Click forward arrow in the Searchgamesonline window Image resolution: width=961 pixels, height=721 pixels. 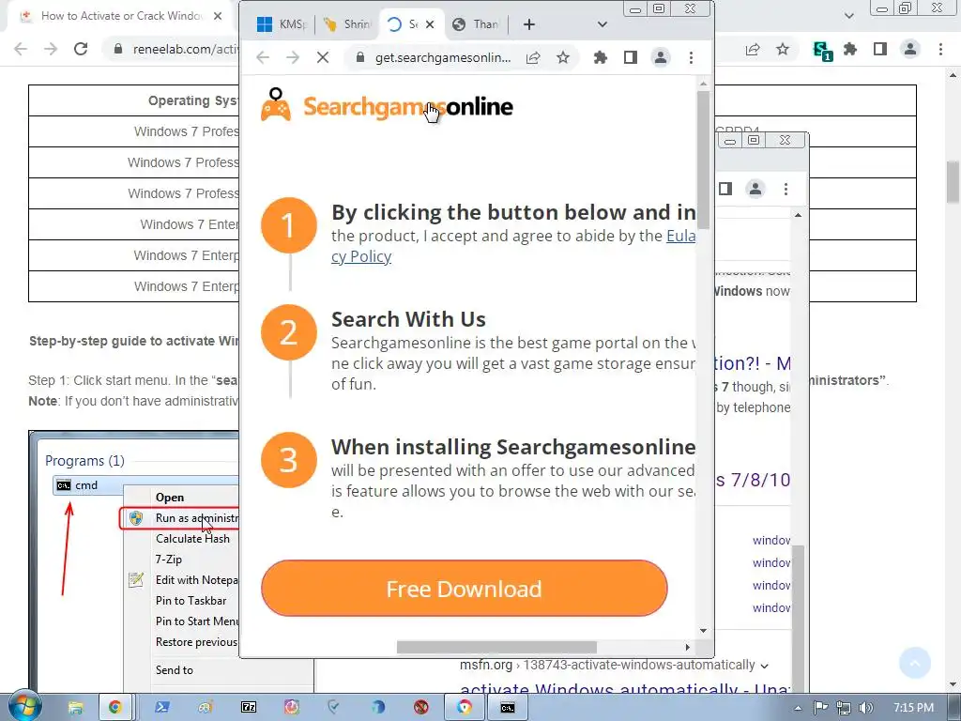(x=293, y=57)
